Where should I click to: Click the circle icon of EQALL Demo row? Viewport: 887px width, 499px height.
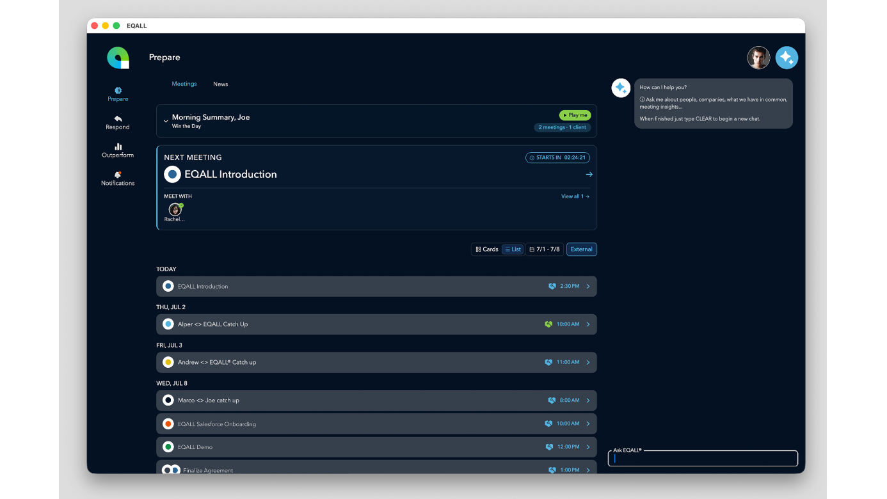click(x=168, y=447)
